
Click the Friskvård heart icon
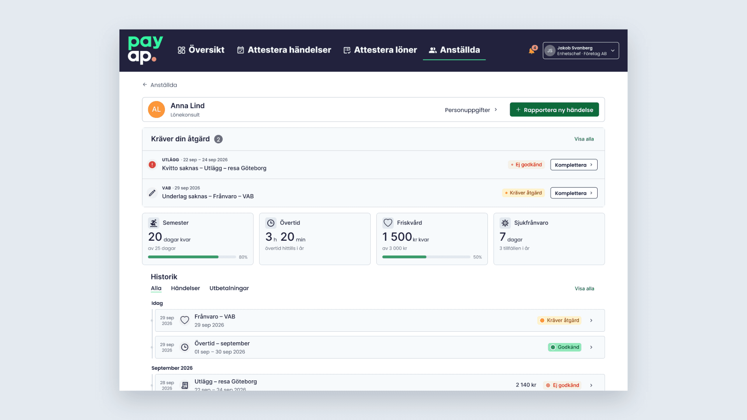pos(388,223)
